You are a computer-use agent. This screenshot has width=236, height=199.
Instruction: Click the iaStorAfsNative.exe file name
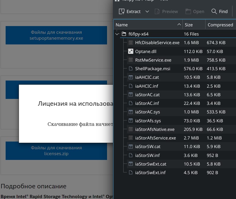[x=155, y=129]
